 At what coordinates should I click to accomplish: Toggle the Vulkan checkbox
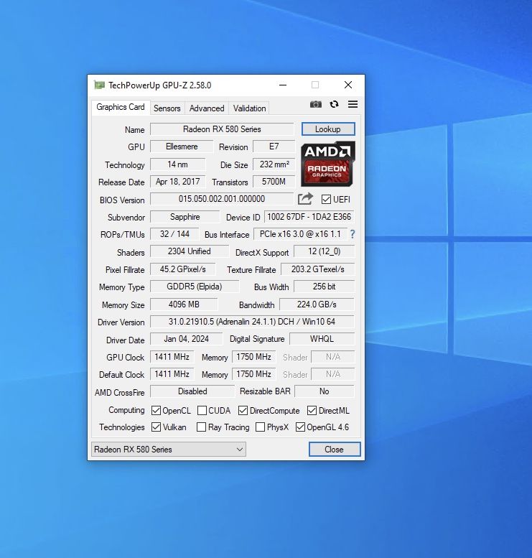click(x=156, y=427)
